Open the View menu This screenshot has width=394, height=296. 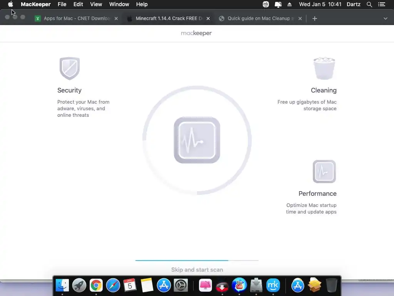[x=96, y=4]
